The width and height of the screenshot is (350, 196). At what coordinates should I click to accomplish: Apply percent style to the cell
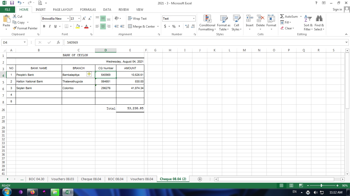click(174, 26)
